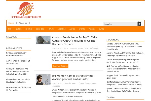Viewport: 151px width, 101px height.
Task: Open music news Nick Thorburn Shares Music
Action: (123, 69)
